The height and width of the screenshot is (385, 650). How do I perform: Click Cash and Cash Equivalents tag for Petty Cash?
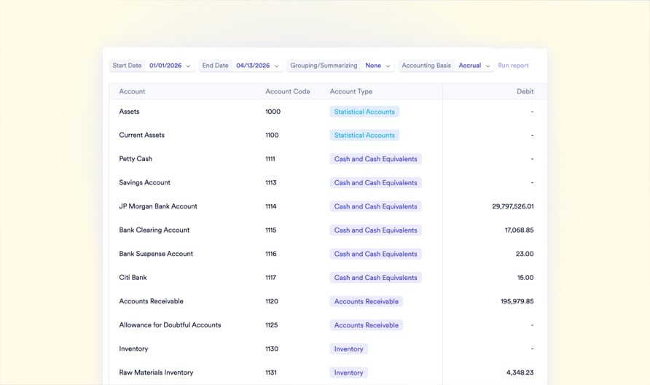(375, 159)
